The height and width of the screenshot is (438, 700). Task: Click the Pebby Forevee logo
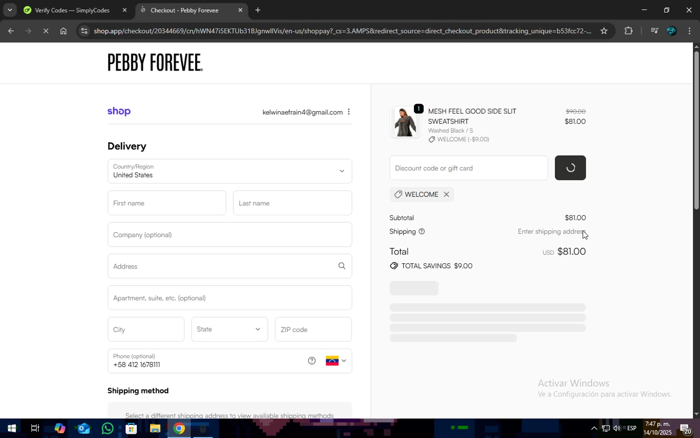click(x=155, y=62)
